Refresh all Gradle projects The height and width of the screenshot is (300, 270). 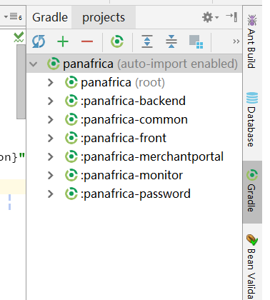click(x=39, y=41)
